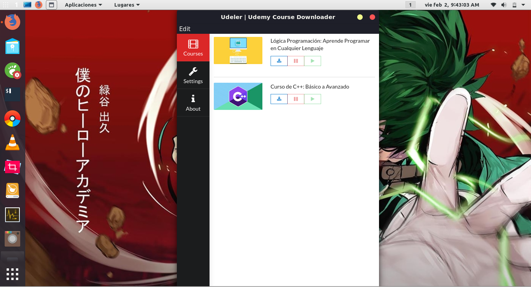
Task: Expand the Aplicaciones menu
Action: [x=83, y=5]
